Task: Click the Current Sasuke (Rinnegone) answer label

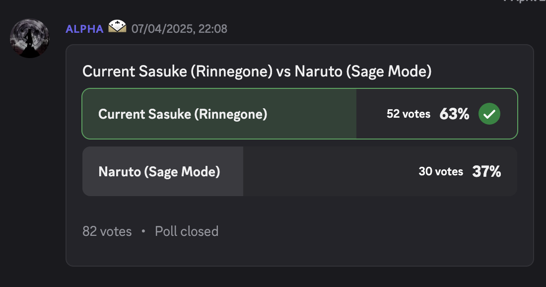Action: click(183, 114)
